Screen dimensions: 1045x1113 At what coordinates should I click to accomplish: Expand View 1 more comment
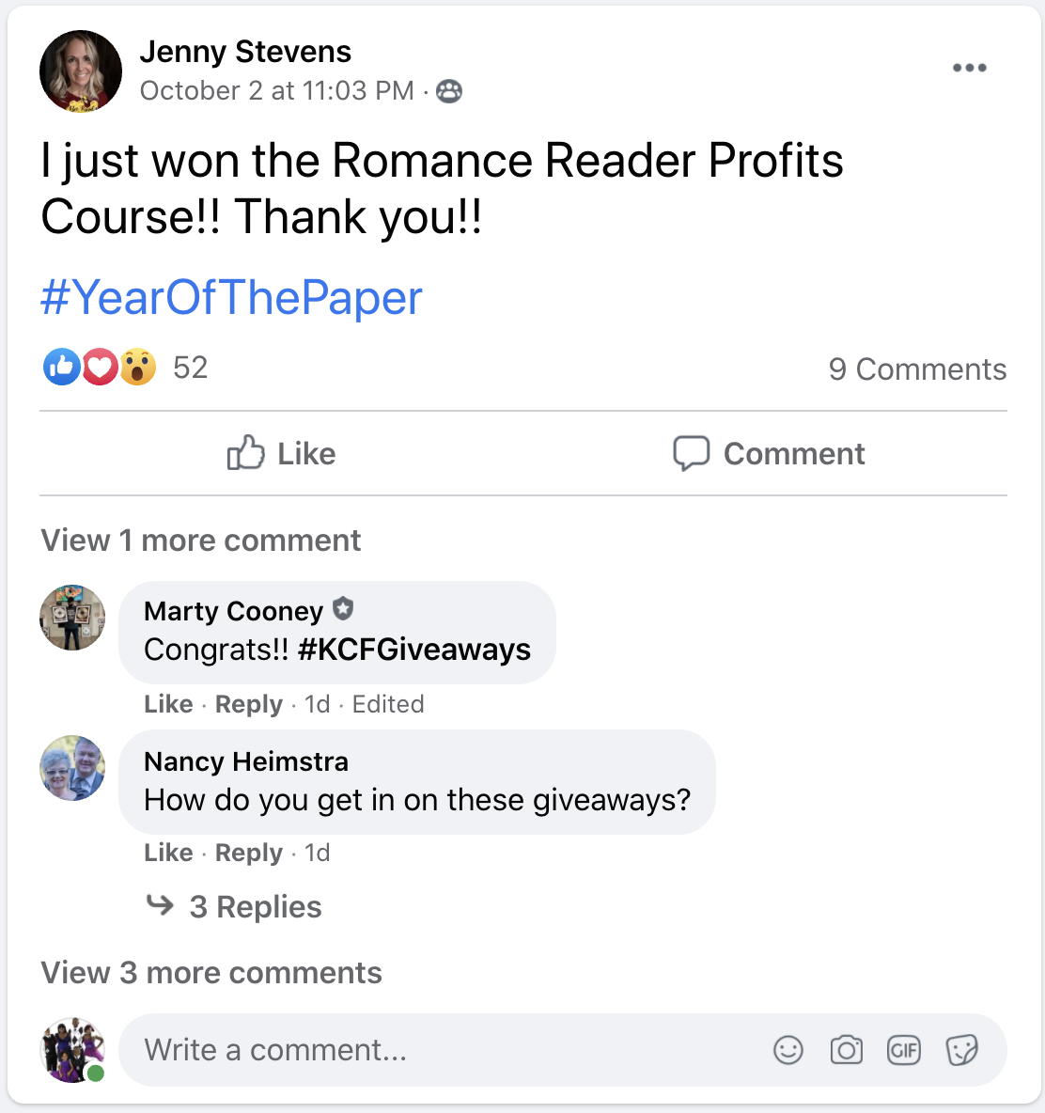(x=201, y=541)
